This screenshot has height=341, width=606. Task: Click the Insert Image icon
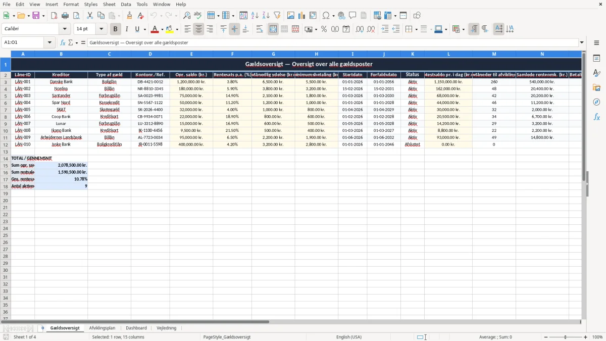[291, 16]
